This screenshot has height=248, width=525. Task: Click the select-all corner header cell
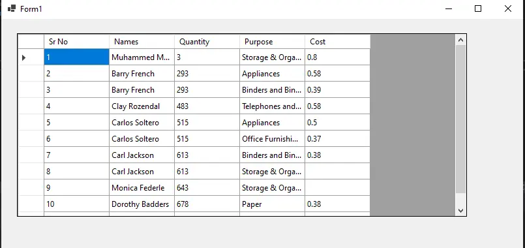tap(31, 42)
